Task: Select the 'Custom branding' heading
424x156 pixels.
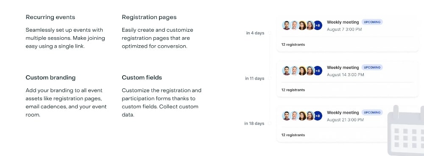Action: [x=50, y=78]
